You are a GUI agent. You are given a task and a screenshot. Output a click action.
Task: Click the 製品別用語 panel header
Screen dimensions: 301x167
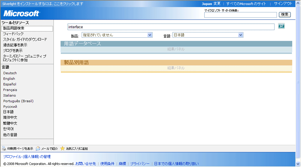pos(176,63)
